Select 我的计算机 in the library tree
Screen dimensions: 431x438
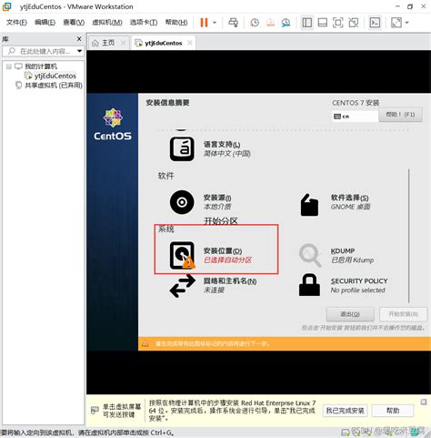pos(41,66)
